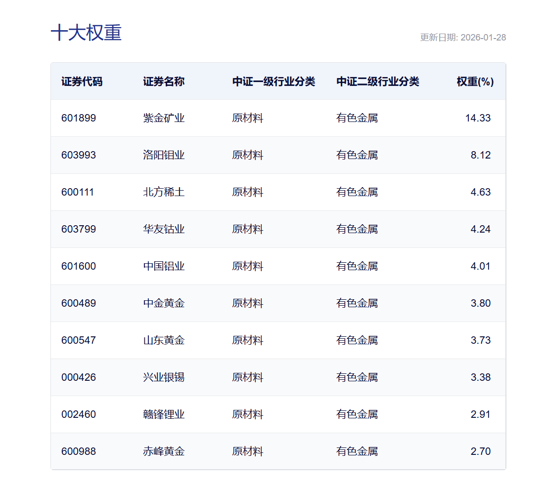Select stock name 北方稀土
Screen dimensions: 546x485
[x=164, y=192]
